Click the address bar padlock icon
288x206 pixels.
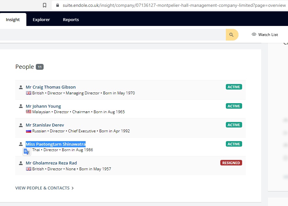[x=58, y=5]
